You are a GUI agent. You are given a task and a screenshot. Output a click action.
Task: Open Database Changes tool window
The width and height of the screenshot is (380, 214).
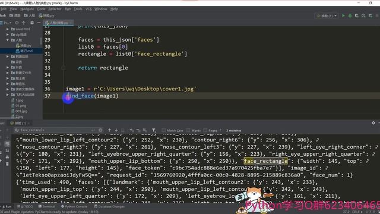tap(109, 206)
